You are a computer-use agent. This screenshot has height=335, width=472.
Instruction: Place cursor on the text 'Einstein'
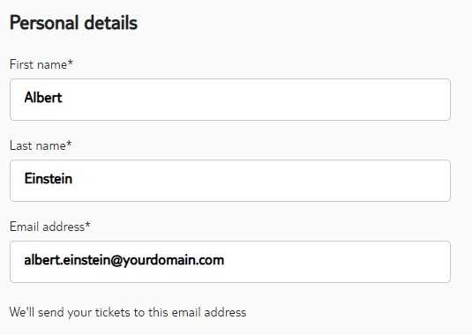point(49,179)
